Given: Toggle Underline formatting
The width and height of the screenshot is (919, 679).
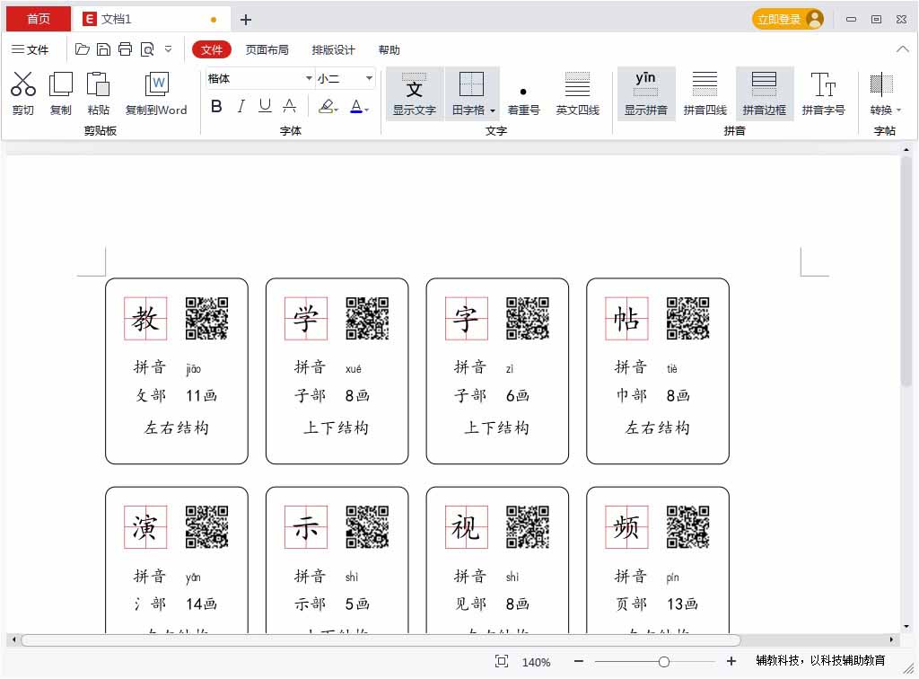Looking at the screenshot, I should tap(265, 106).
